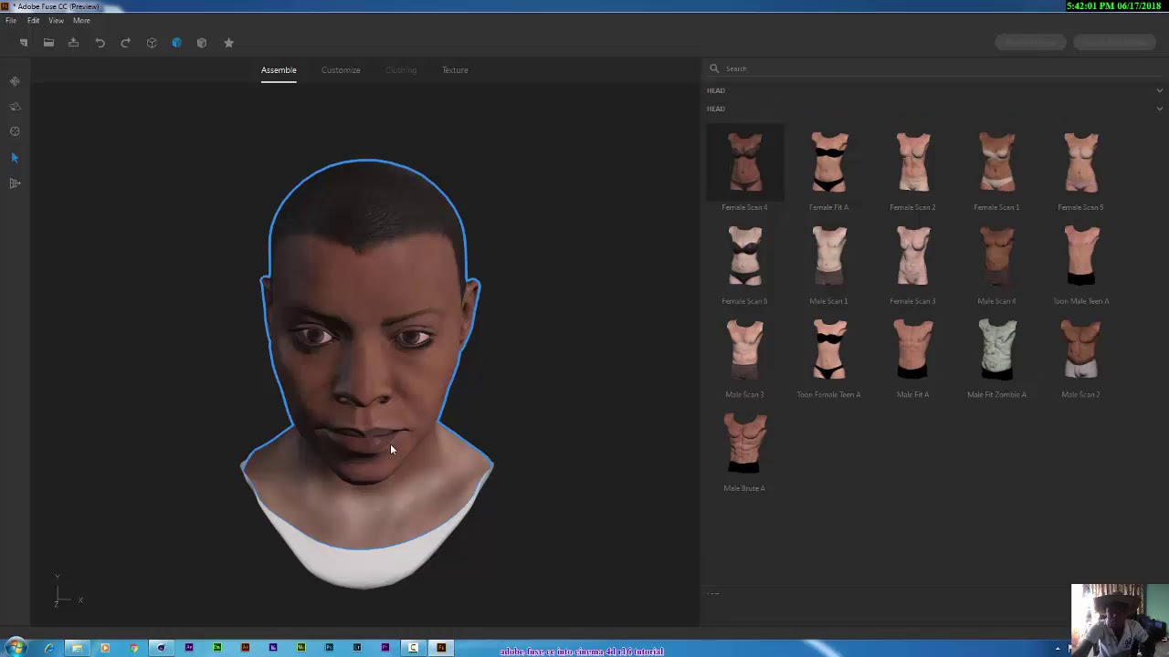This screenshot has height=657, width=1169.
Task: Open the File menu
Action: (11, 20)
